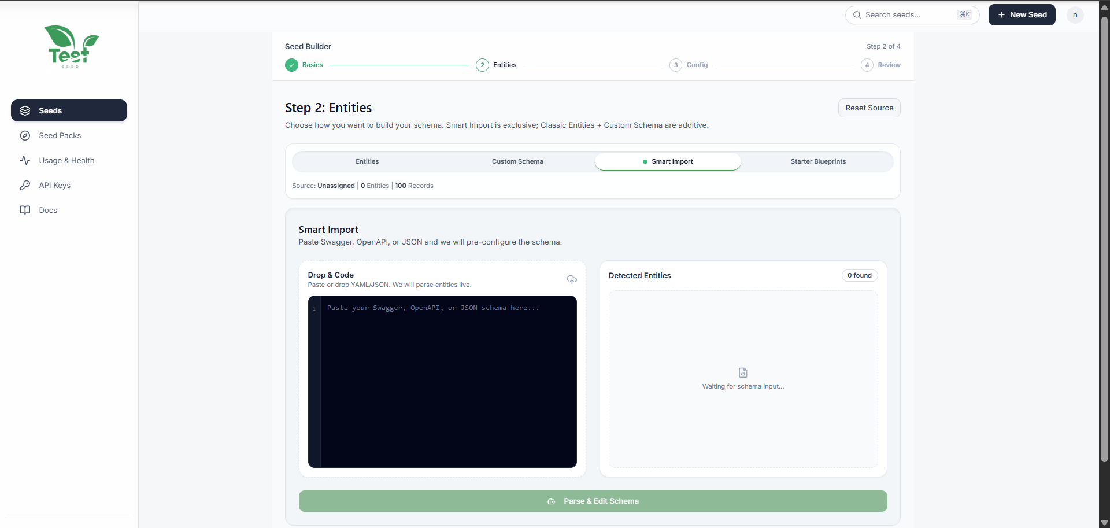Open the account menu labeled n

(x=1075, y=15)
